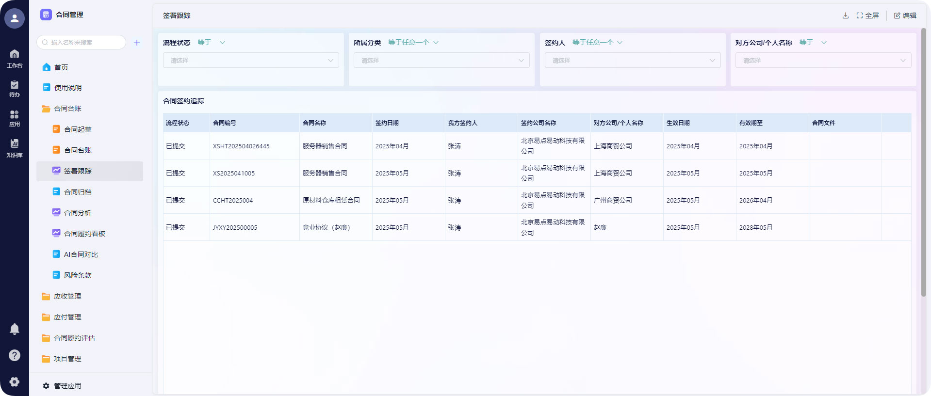Screen dimensions: 931x396
Task: Open the help question mark icon
Action: [x=15, y=355]
